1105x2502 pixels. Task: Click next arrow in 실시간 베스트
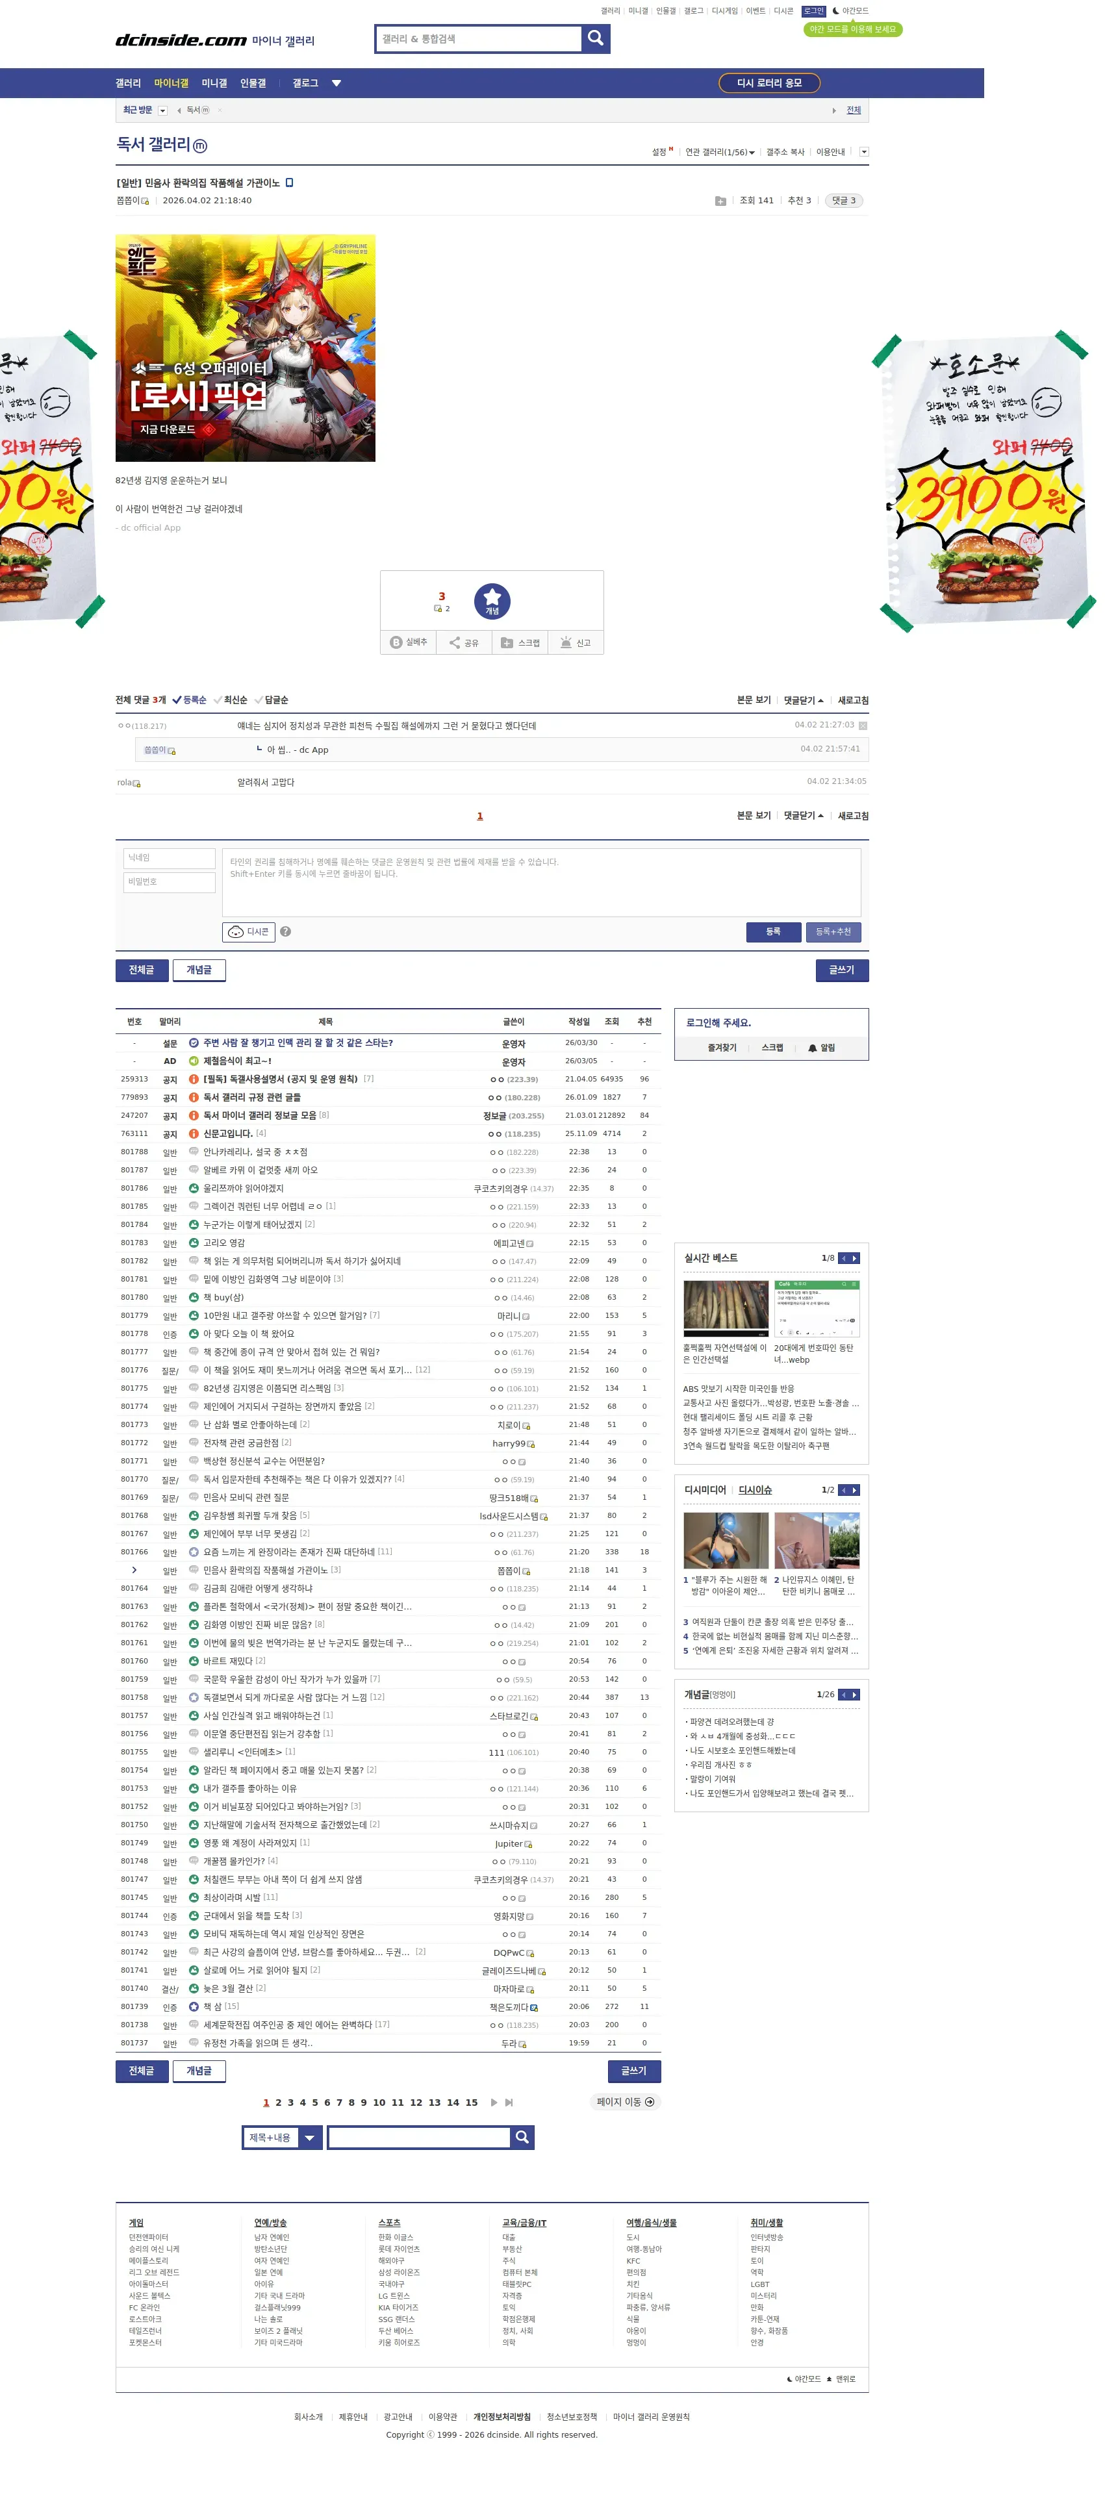[854, 1257]
